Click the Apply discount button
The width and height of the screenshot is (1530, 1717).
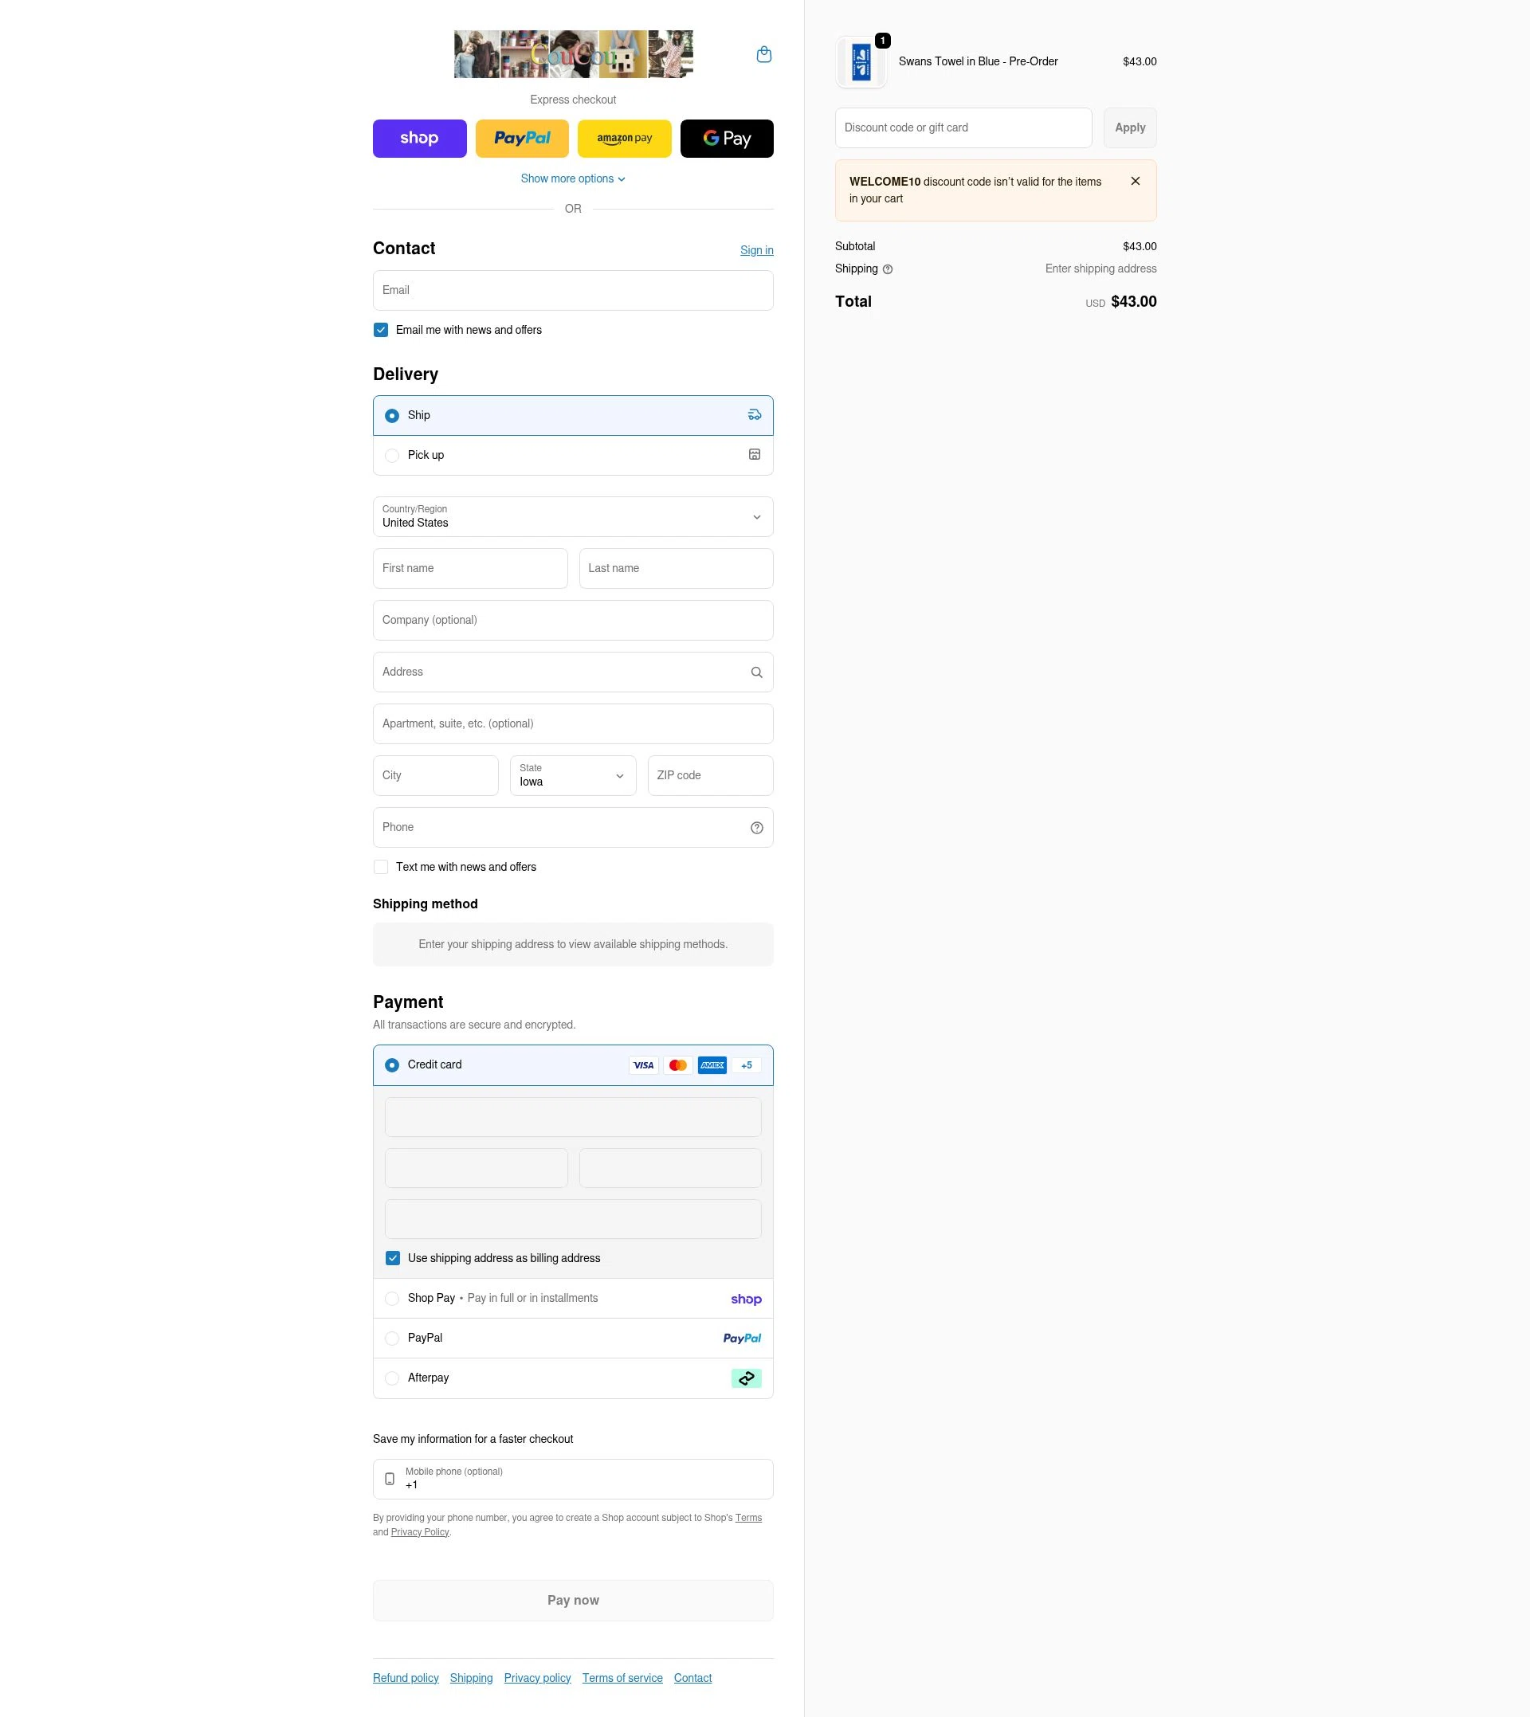[x=1129, y=127]
